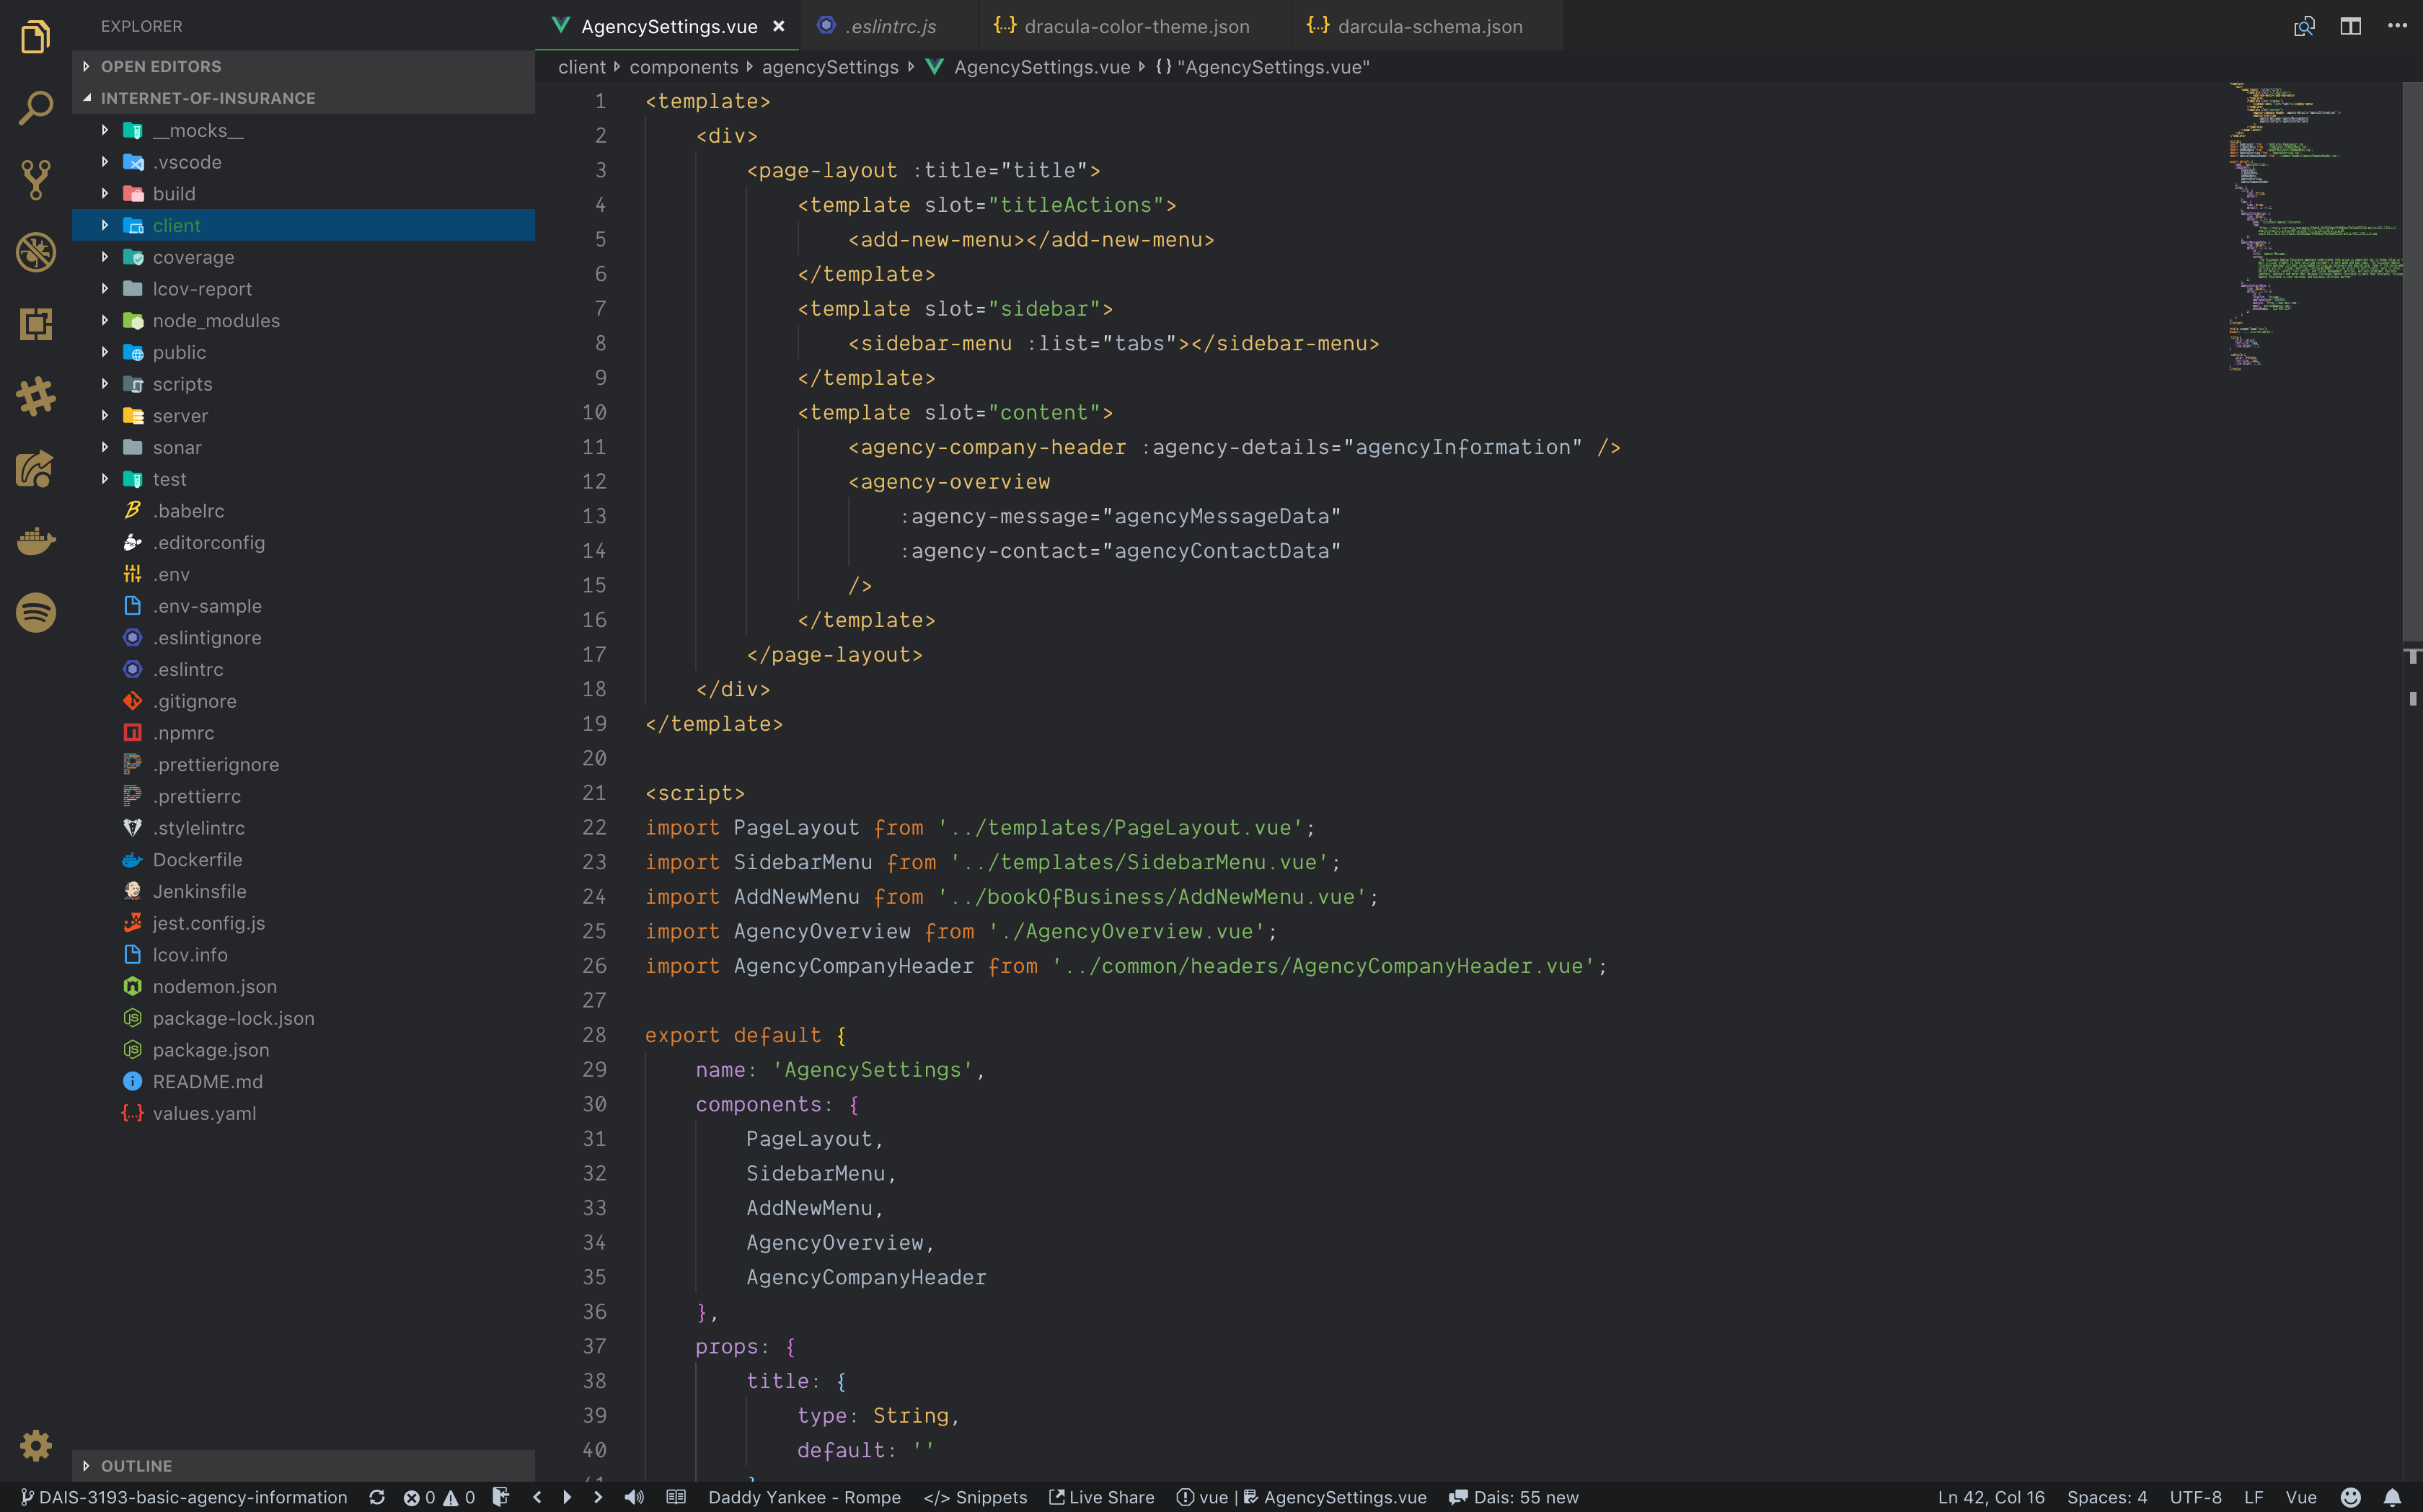This screenshot has height=1512, width=2423.
Task: Expand the OUTLINE section
Action: (136, 1465)
